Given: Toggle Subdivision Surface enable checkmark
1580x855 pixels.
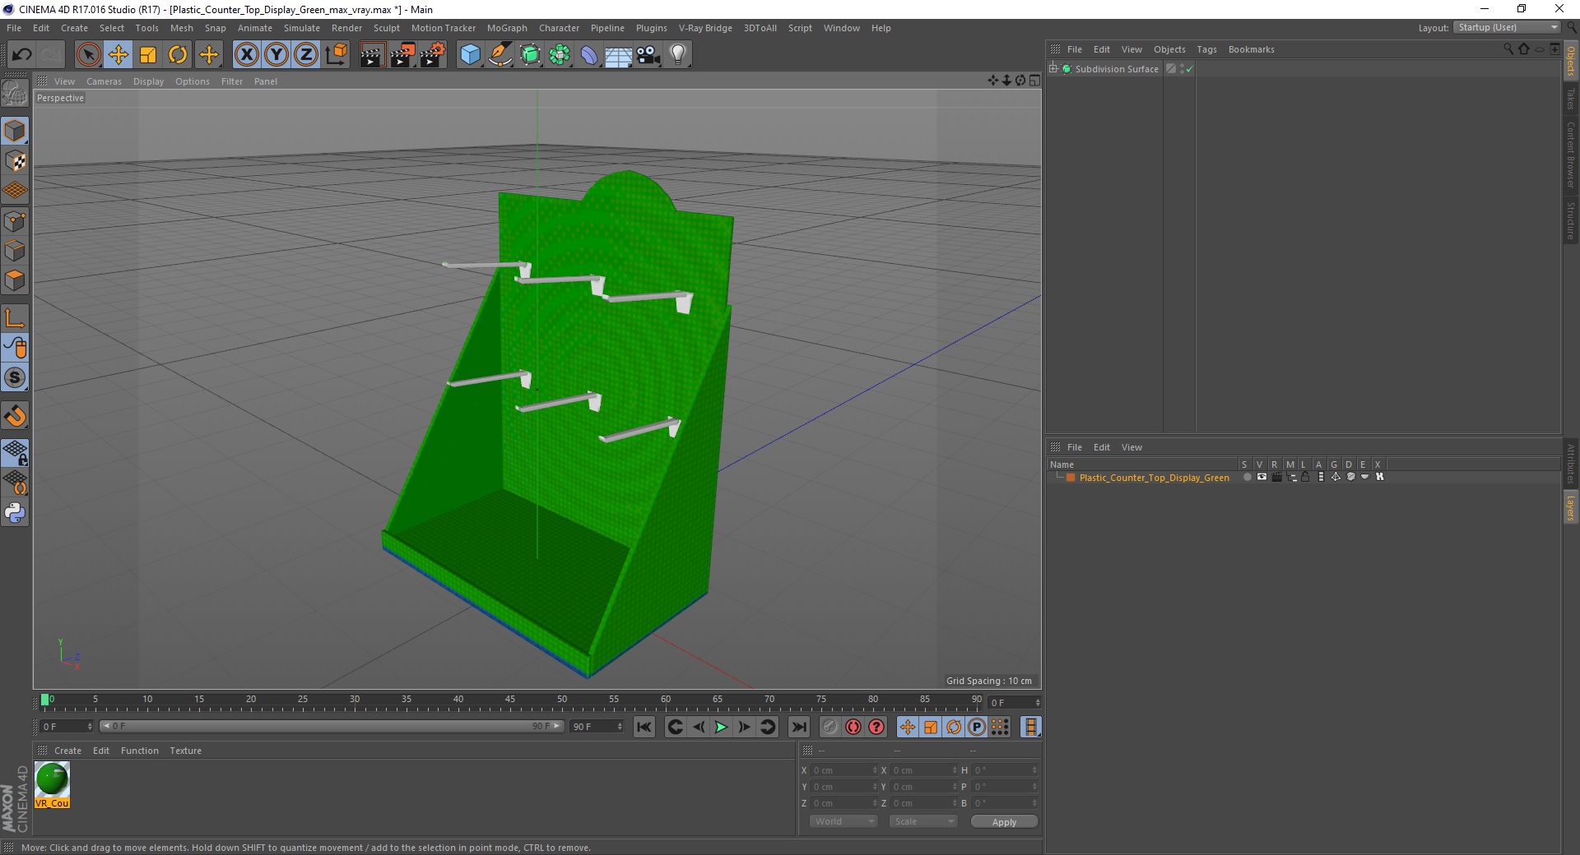Looking at the screenshot, I should pyautogui.click(x=1189, y=69).
